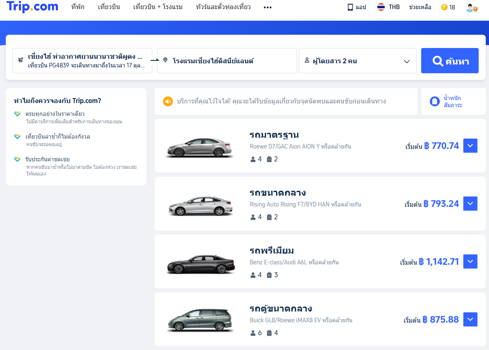Screen dimensions: 489x350
Task: Click the speaker announcement icon
Action: coord(168,101)
